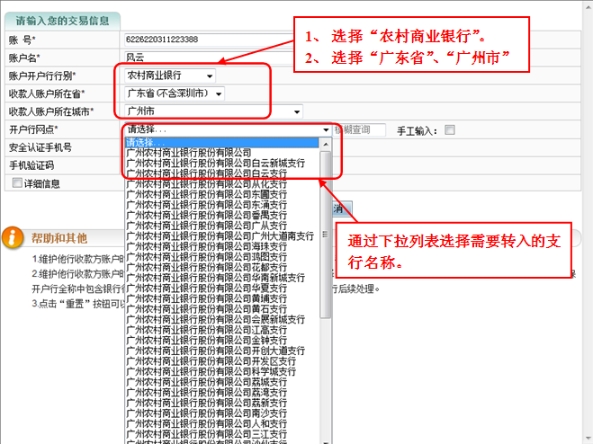The image size is (593, 444).
Task: Select the 白云支行 option
Action: point(222,173)
